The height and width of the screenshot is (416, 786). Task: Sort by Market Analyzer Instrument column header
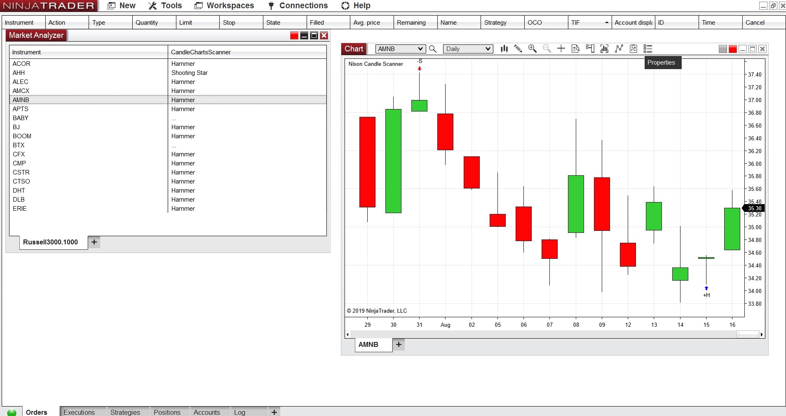coord(88,52)
